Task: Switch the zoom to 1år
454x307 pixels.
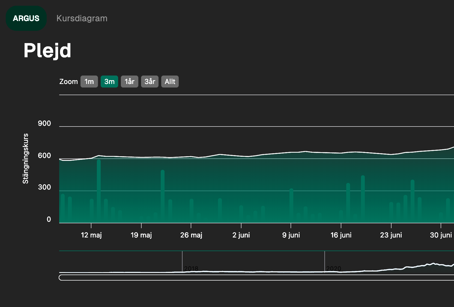Action: point(130,82)
